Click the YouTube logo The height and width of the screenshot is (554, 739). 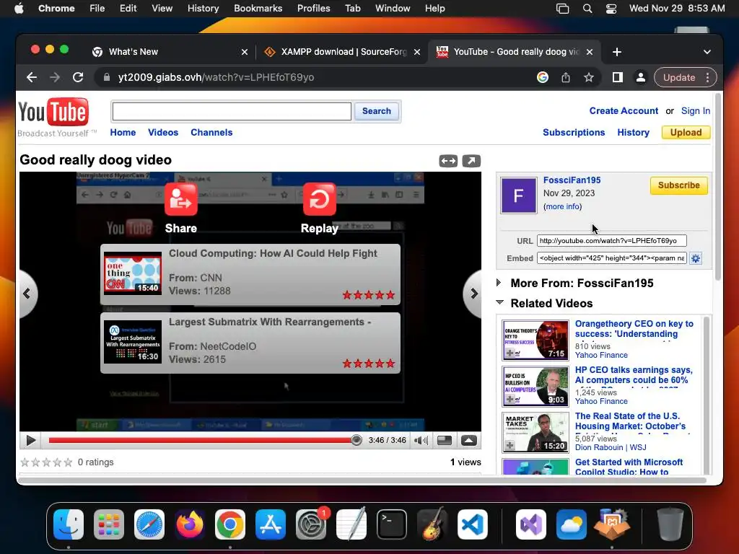pos(53,113)
